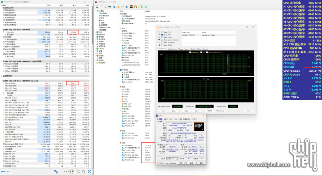
Task: Click Preferences button in stability test
Action: click(x=220, y=111)
